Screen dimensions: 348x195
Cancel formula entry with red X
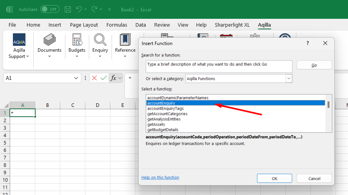click(94, 78)
